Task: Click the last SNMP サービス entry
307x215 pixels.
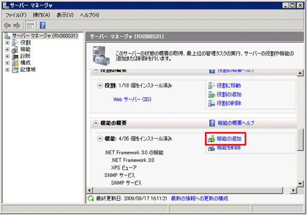Action: pos(126,183)
